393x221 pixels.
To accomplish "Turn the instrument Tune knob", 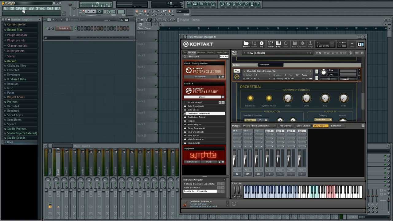I will click(x=324, y=72).
